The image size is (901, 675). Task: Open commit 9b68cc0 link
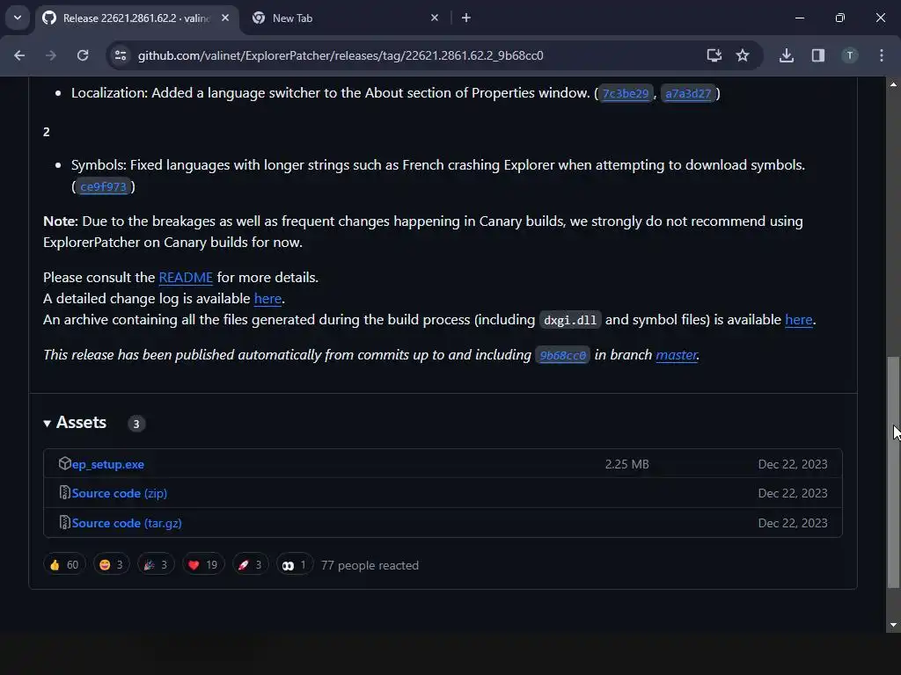pyautogui.click(x=562, y=355)
